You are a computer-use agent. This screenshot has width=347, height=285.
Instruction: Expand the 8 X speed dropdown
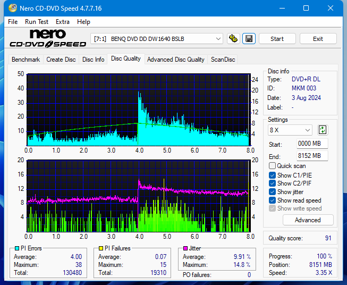pyautogui.click(x=290, y=130)
